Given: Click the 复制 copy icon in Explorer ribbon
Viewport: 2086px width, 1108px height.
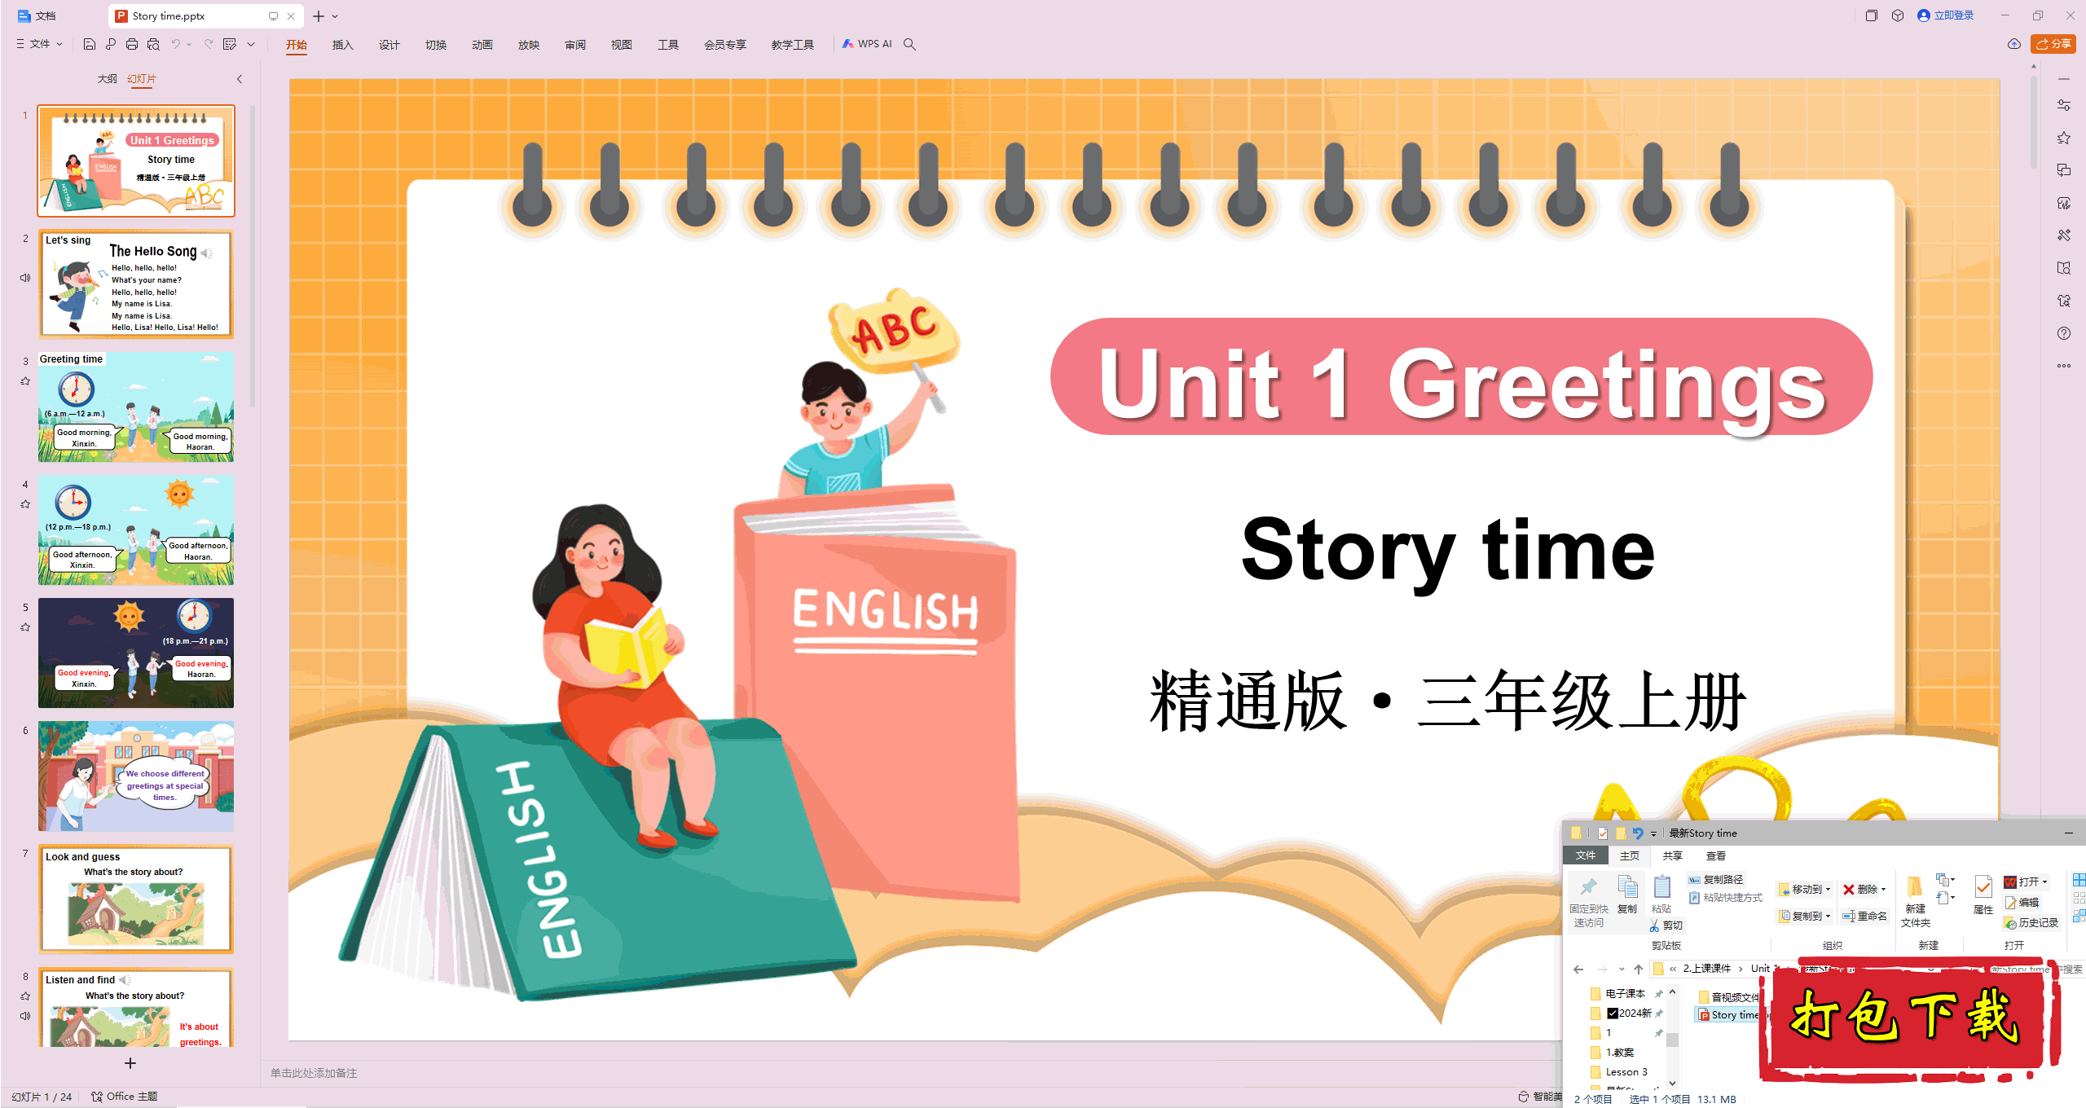Looking at the screenshot, I should (1627, 895).
